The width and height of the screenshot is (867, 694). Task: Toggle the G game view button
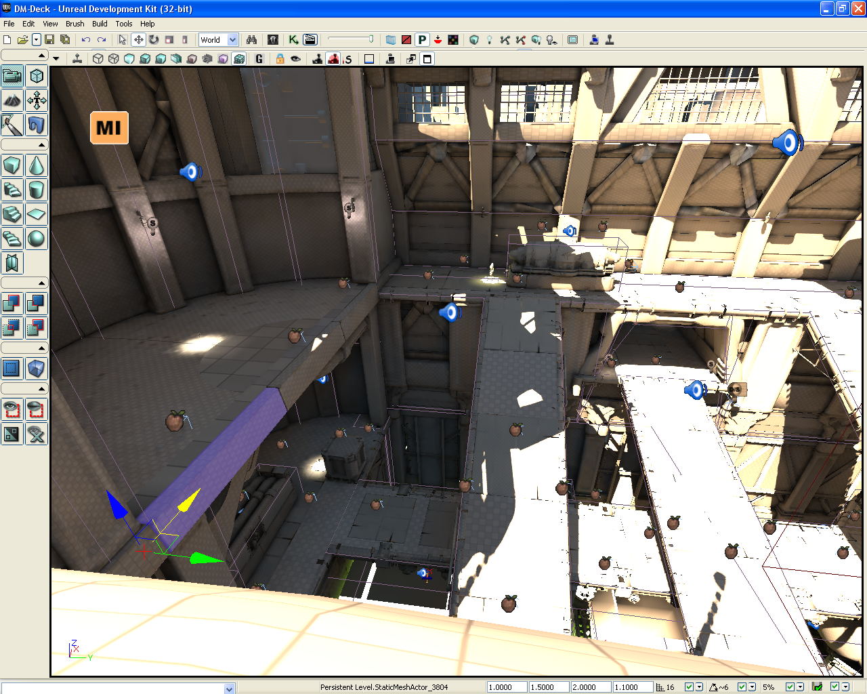click(x=259, y=59)
